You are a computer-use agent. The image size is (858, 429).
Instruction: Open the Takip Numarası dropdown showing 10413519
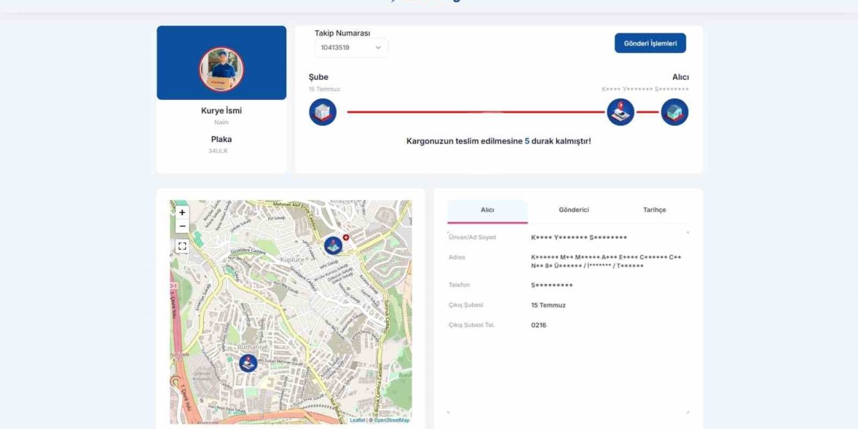pos(351,48)
